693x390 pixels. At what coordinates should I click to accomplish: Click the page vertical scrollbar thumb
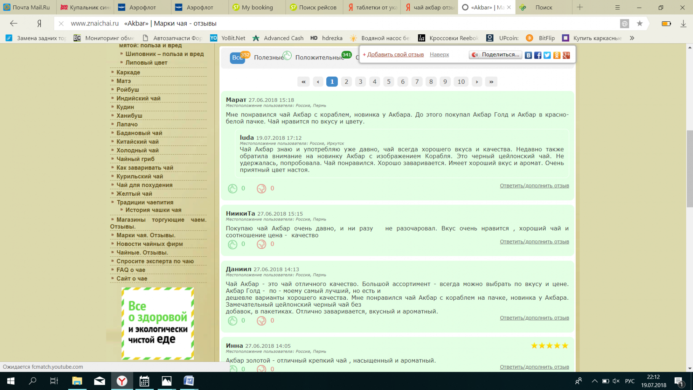tap(690, 169)
